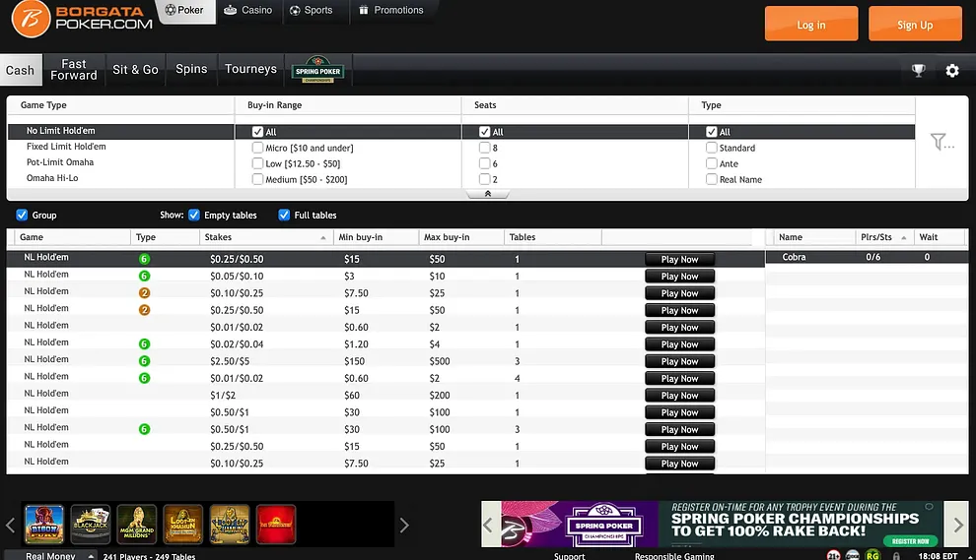This screenshot has height=560, width=976.
Task: Click the games carousel right arrow
Action: (404, 525)
